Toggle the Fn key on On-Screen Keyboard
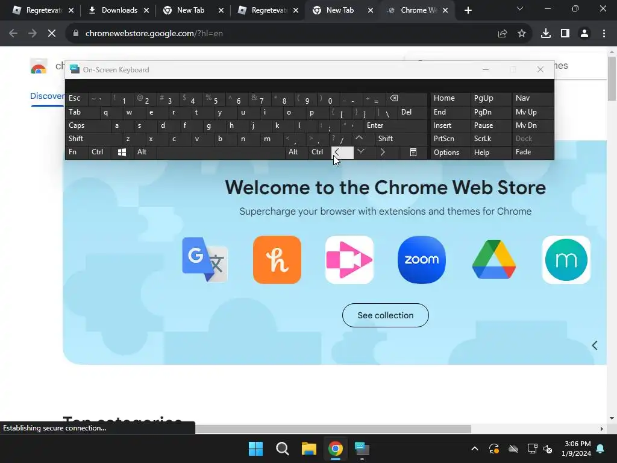The width and height of the screenshot is (617, 463). pos(77,152)
